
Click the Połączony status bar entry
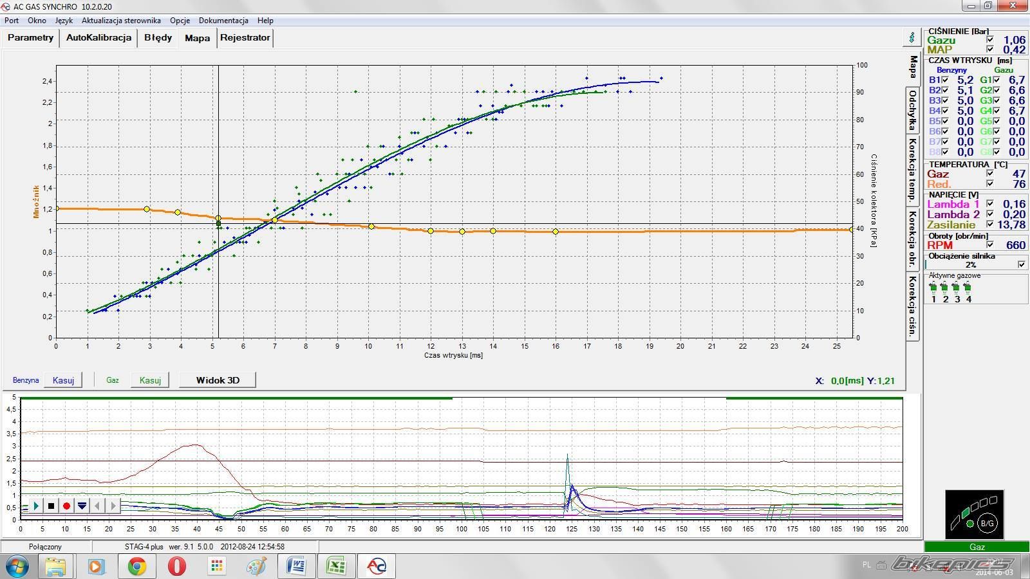[x=46, y=547]
